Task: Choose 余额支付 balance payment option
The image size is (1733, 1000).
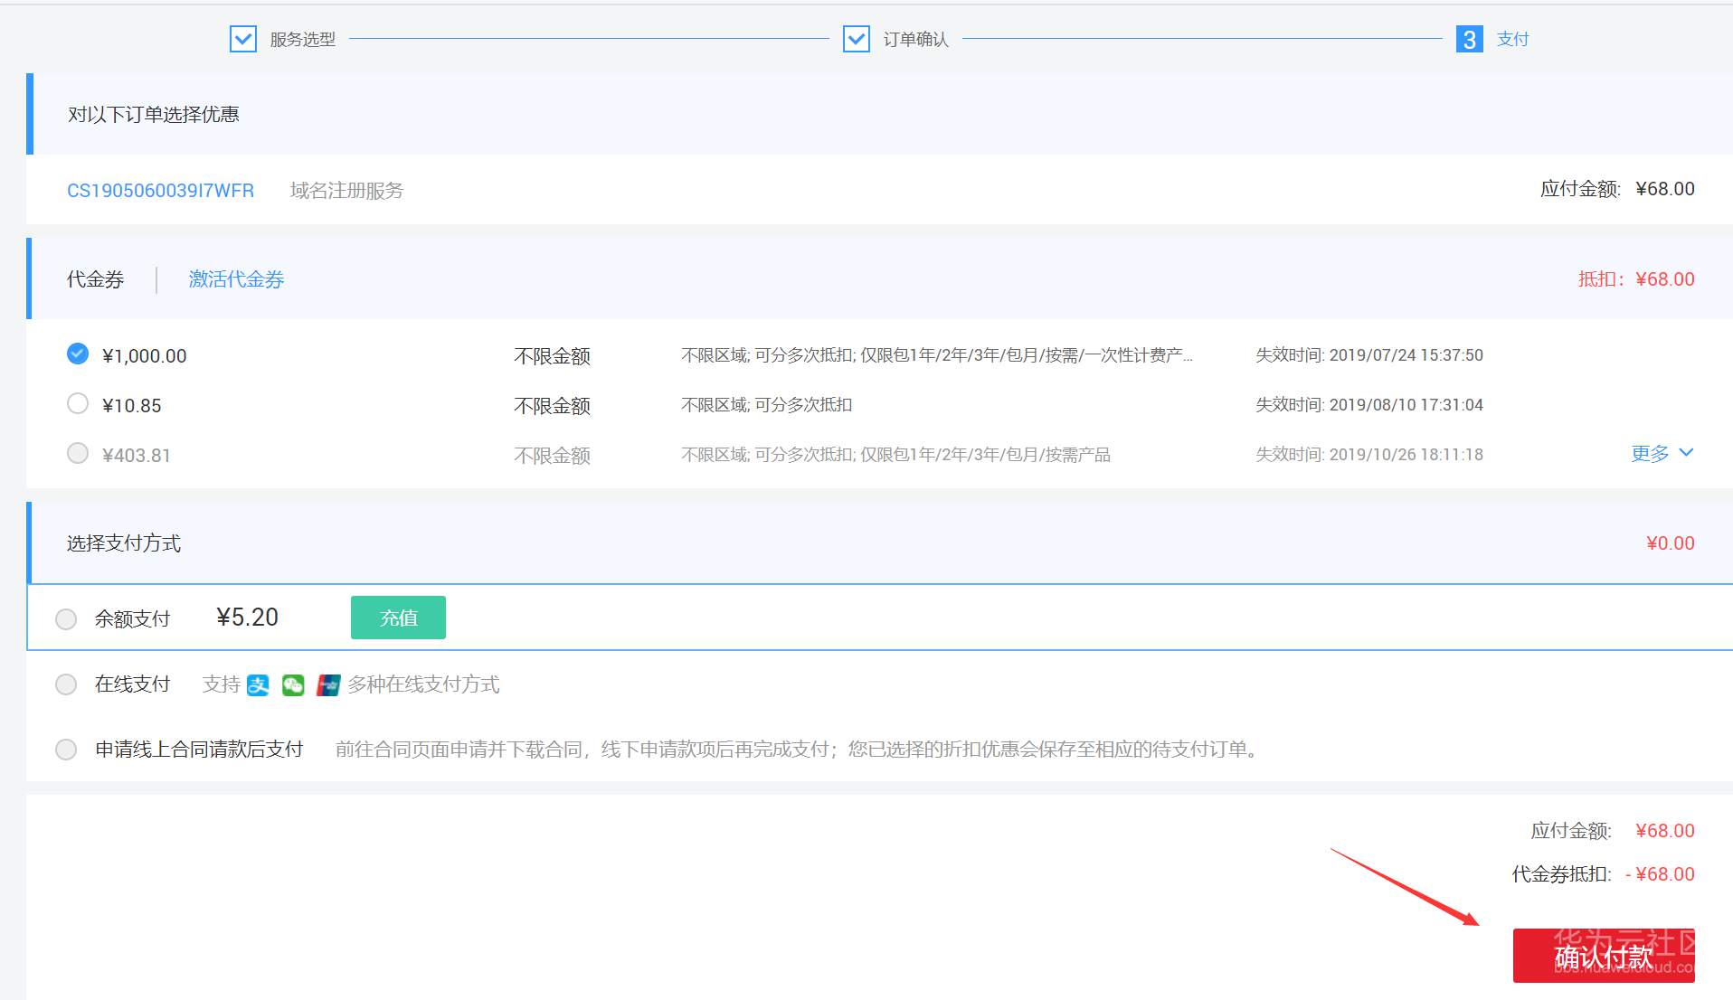Action: 66,619
